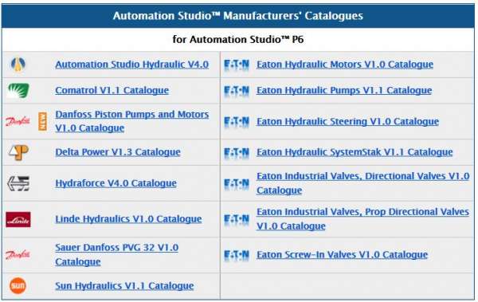Open Sauer Danfoss PVG 32 V1.0 Catalogue
This screenshot has width=478, height=302.
[x=117, y=254]
